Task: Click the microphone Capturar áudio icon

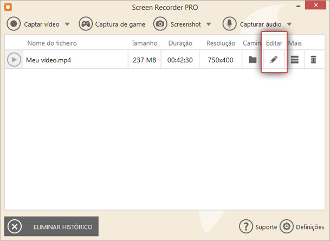Action: coord(229,24)
